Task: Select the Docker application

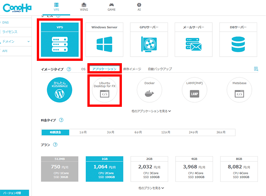Action: click(x=149, y=90)
